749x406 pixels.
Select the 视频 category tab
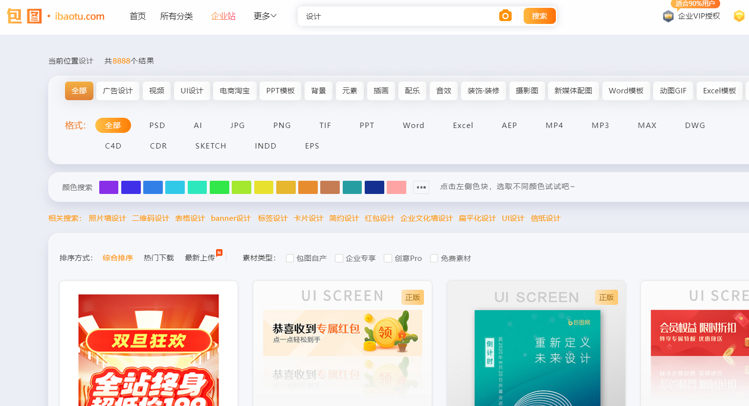156,91
